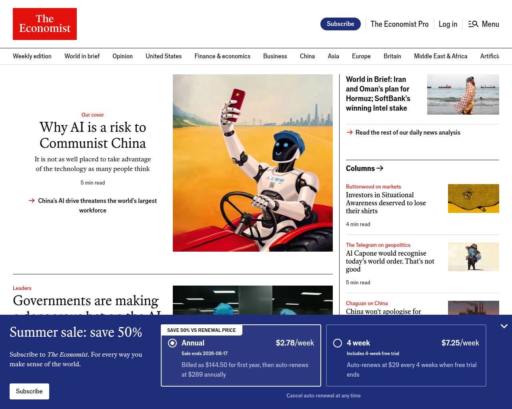Click 'Sale ends 2026-08-17' text
The width and height of the screenshot is (512, 409).
[204, 353]
